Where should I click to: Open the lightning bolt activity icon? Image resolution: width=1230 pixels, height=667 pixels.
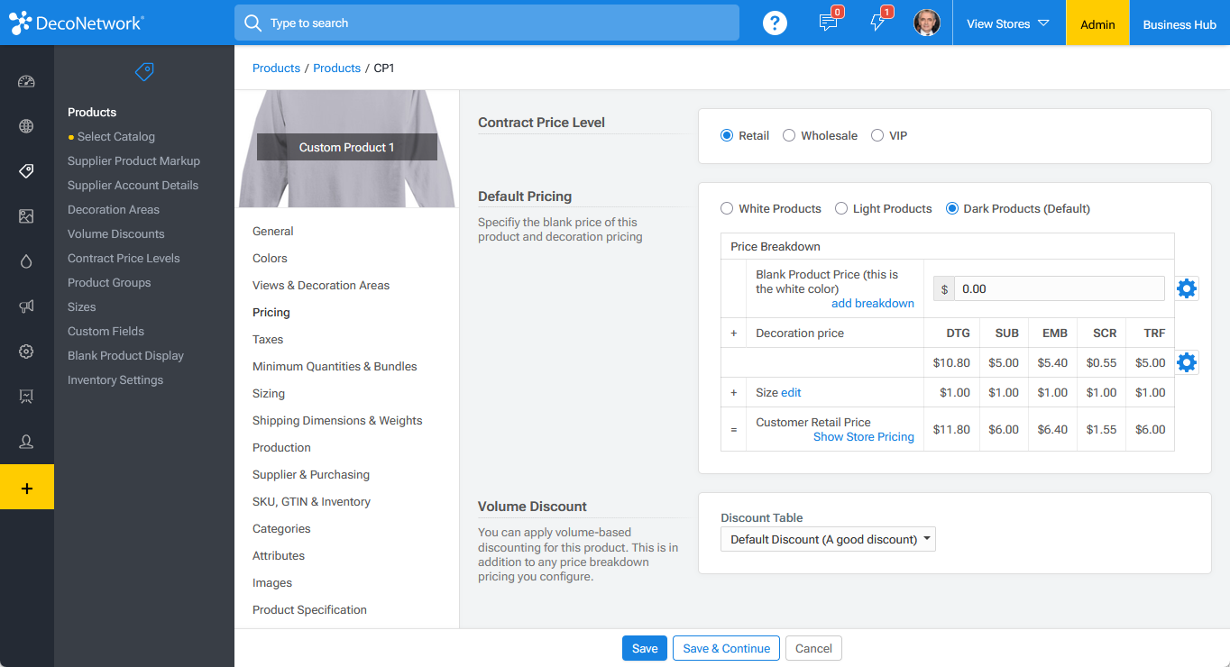click(x=878, y=23)
